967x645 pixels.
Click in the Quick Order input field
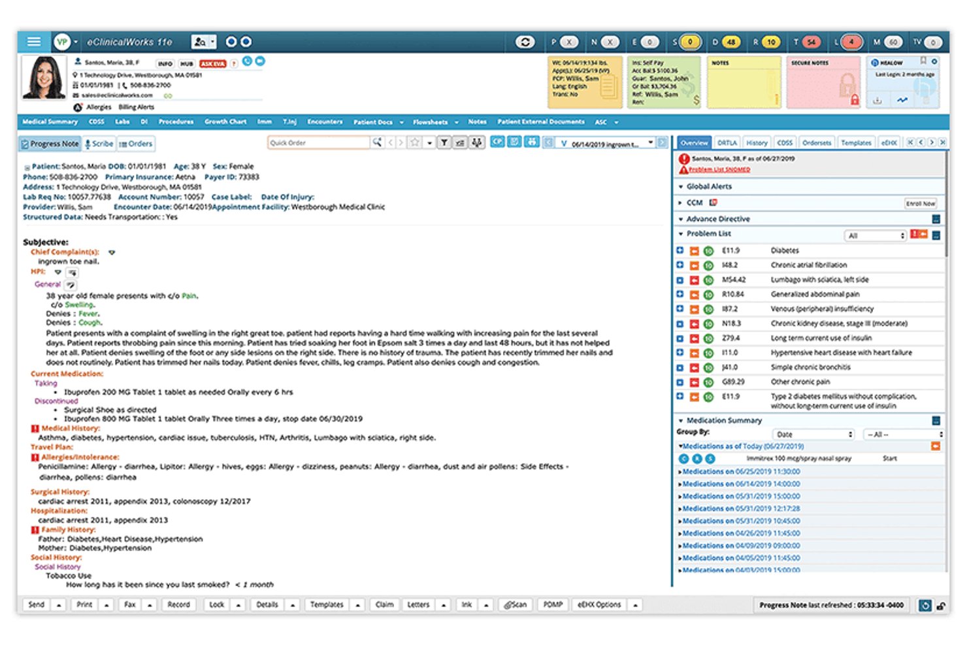318,142
